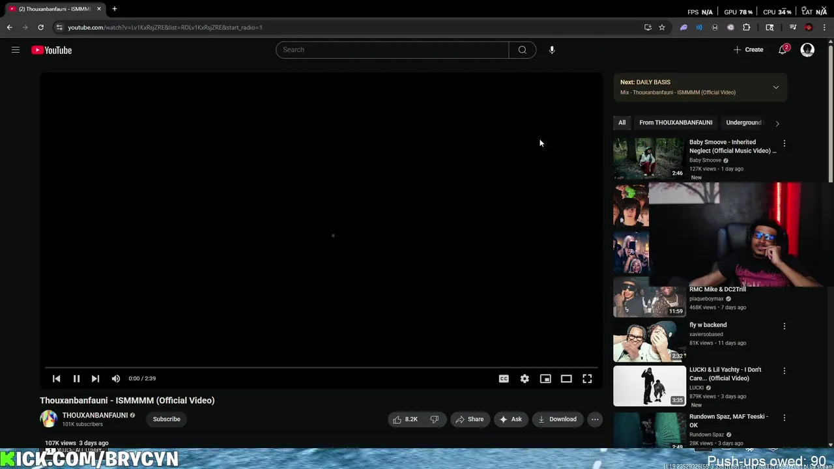
Task: Open the YouTube guide hamburger menu
Action: 16,50
